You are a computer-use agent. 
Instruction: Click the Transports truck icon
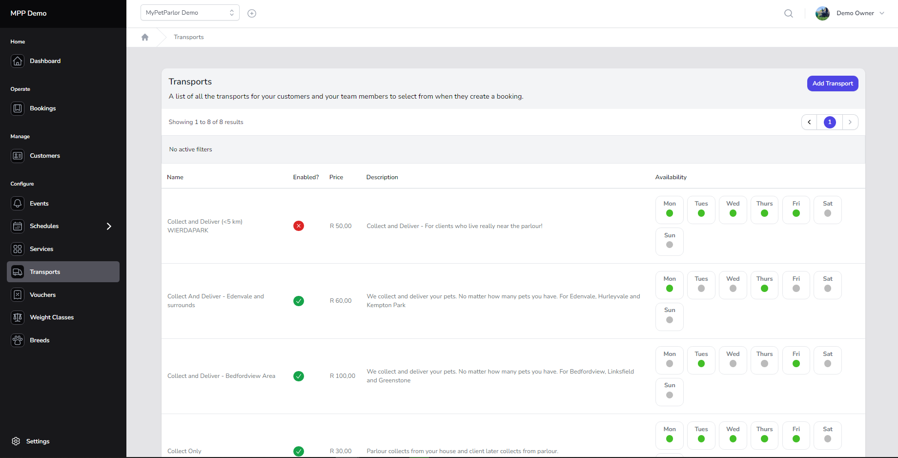pos(18,272)
